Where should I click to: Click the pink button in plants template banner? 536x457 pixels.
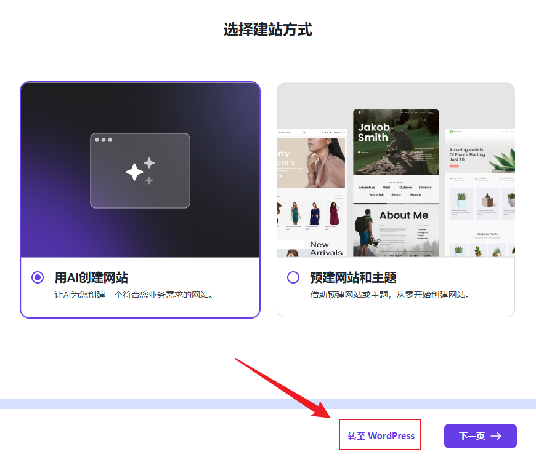point(454,166)
